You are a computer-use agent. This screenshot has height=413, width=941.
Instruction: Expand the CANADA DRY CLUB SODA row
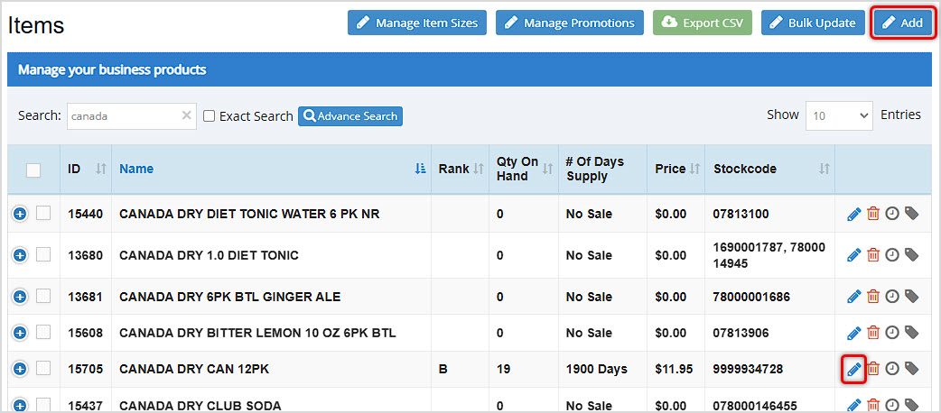pyautogui.click(x=20, y=406)
